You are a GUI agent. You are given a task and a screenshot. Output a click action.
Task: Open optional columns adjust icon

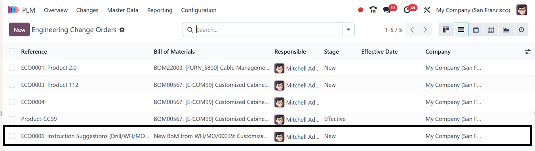(x=527, y=52)
